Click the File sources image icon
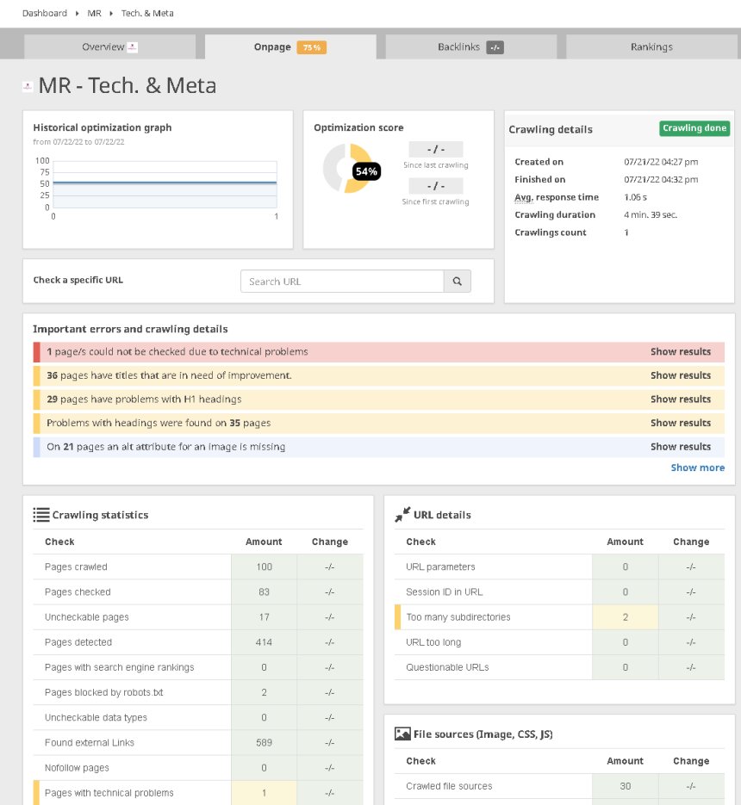The image size is (741, 805). [402, 734]
